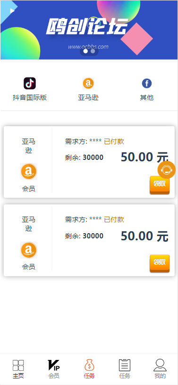Click the www.ocbbs.com banner link text
This screenshot has height=385, width=178.
[88, 47]
